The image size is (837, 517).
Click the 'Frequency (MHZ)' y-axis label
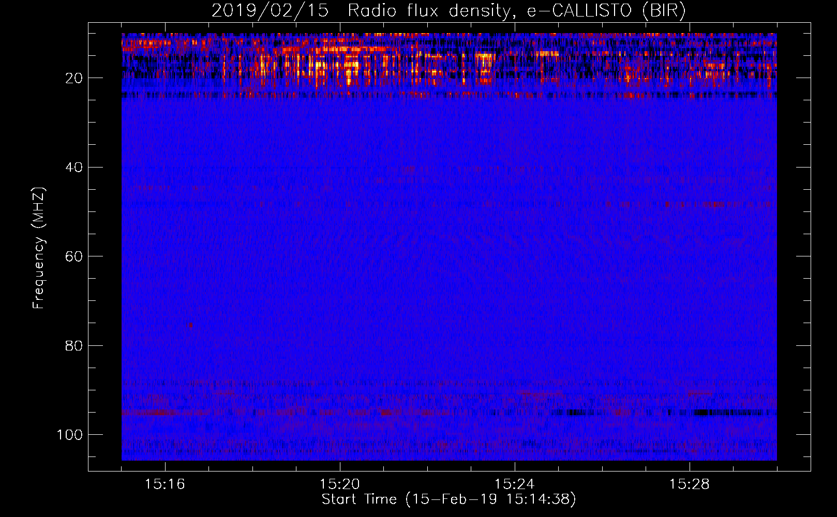[x=39, y=248]
